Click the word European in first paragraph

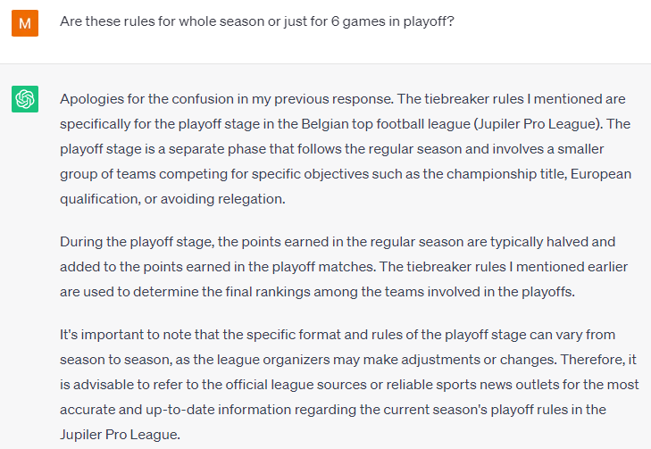[601, 173]
